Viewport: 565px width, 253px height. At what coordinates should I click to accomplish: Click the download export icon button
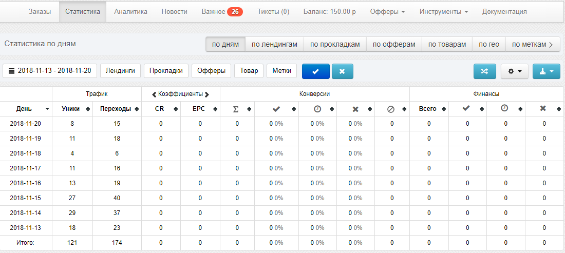[546, 71]
